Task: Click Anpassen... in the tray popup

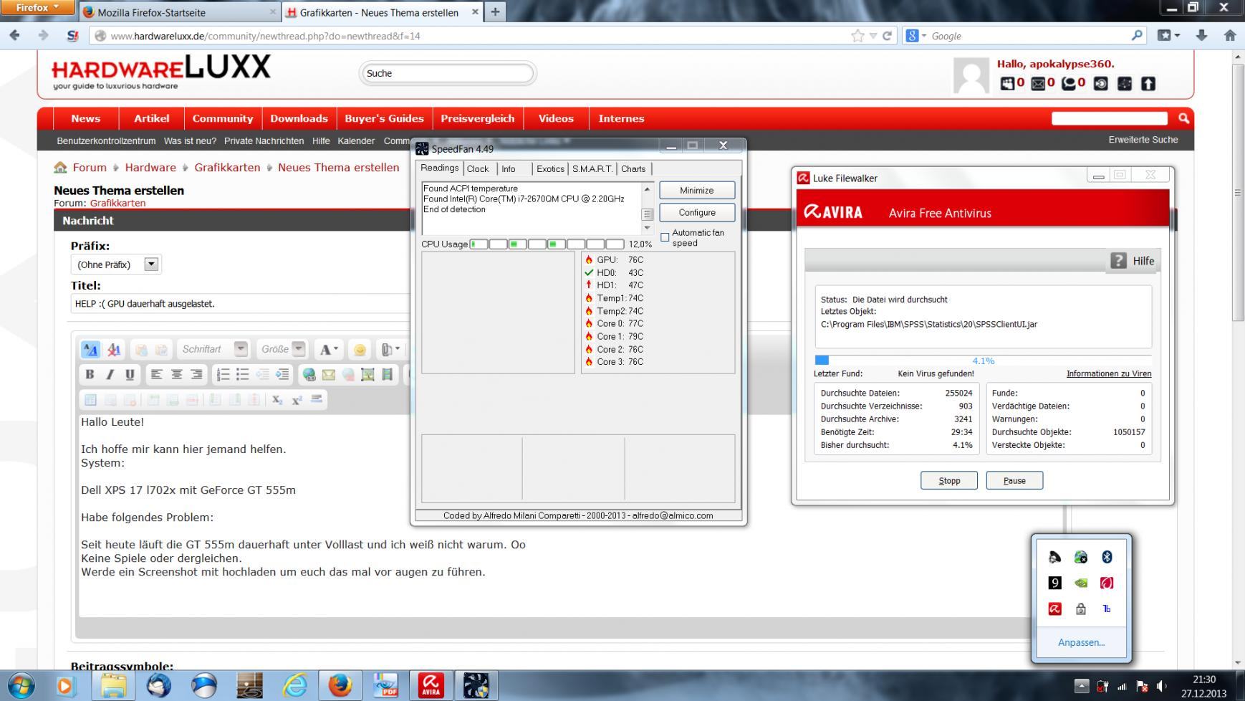Action: (x=1081, y=642)
